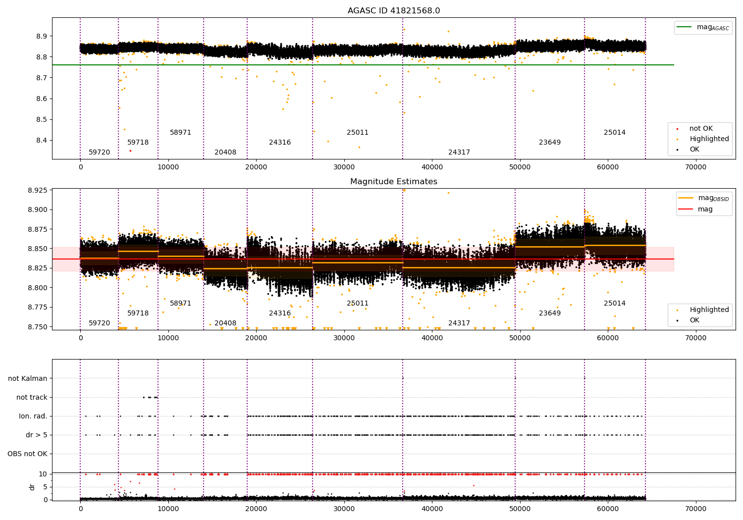Click obsid label 20408 in the AGASC ID plot

(225, 152)
